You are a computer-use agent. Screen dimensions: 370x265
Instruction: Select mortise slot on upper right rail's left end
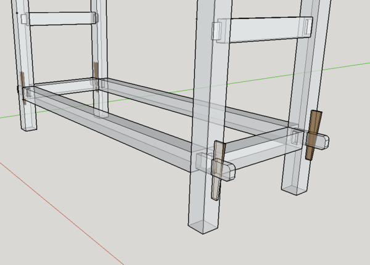[x=218, y=30]
